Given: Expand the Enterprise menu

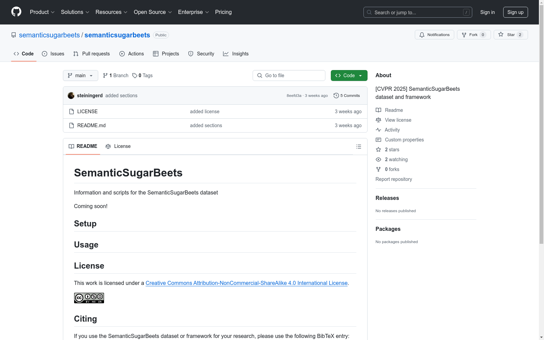Looking at the screenshot, I should 193,12.
